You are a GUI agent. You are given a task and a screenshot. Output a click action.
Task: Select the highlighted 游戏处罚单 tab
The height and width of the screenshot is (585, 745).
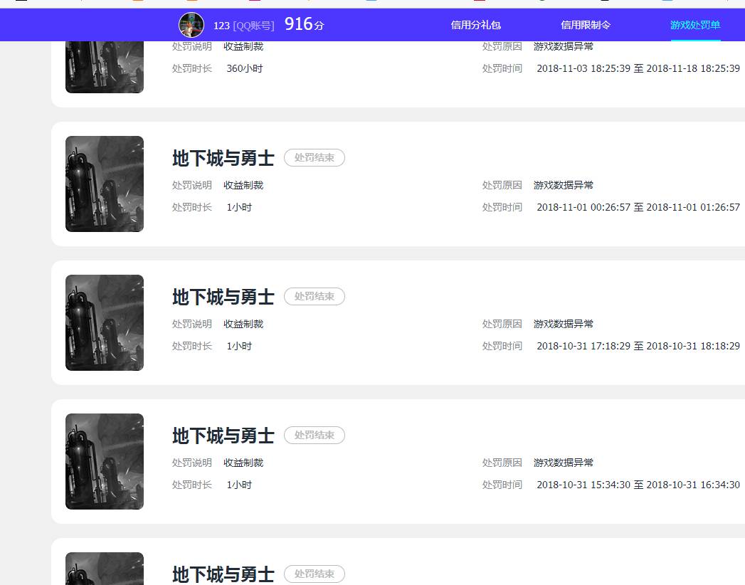coord(694,25)
